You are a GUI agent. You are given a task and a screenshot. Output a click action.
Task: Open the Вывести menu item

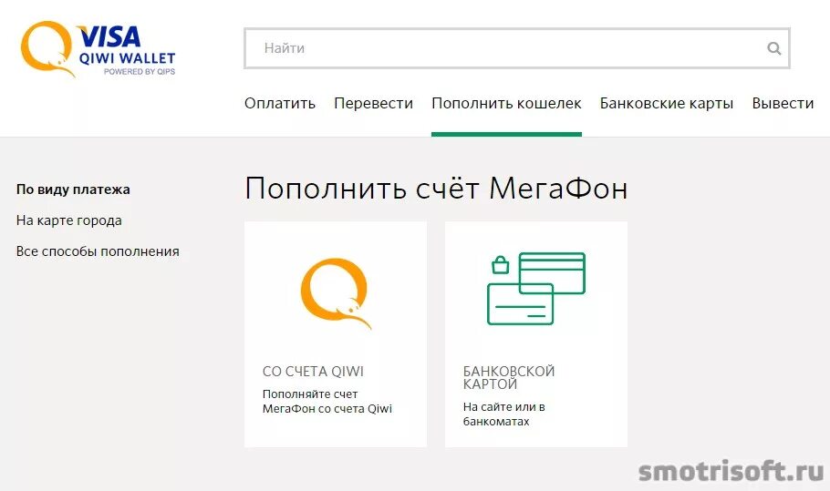[783, 103]
